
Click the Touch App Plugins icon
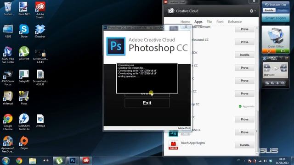[173, 145]
